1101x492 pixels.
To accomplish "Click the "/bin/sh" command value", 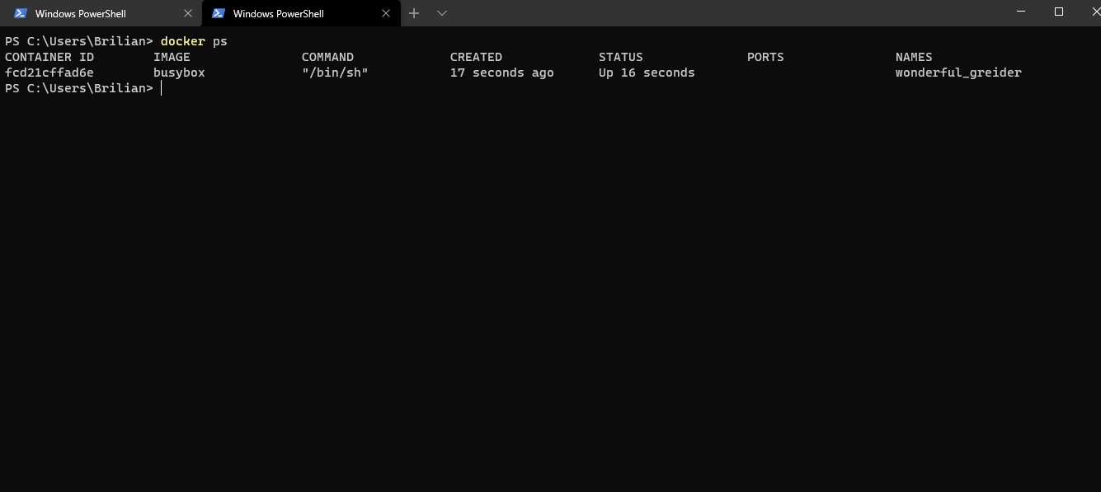I will [x=335, y=73].
